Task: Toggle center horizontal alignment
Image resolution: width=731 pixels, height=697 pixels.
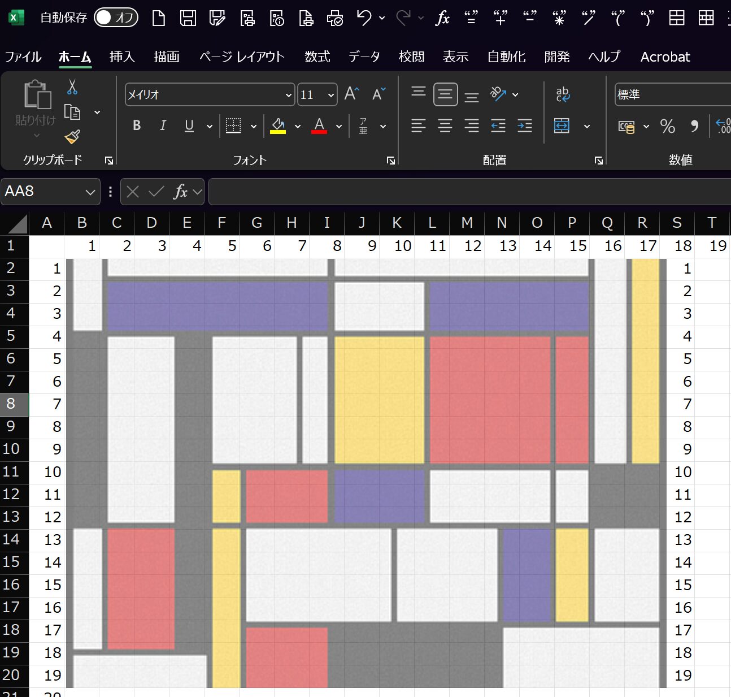Action: [x=445, y=125]
